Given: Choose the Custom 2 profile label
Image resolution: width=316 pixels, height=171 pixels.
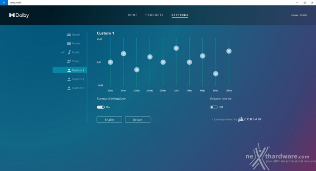Looking at the screenshot, I should click(78, 79).
